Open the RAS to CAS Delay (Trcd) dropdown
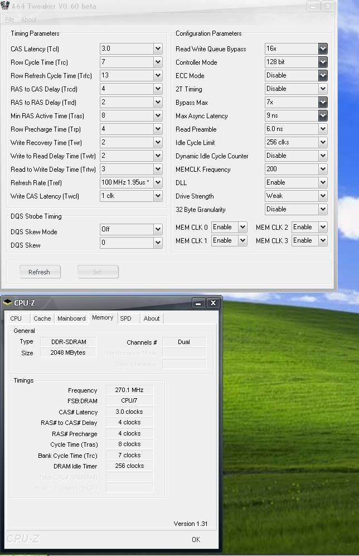This screenshot has height=556, width=359. coord(158,89)
